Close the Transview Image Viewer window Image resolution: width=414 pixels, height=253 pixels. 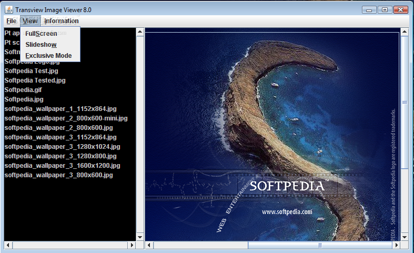[400, 10]
